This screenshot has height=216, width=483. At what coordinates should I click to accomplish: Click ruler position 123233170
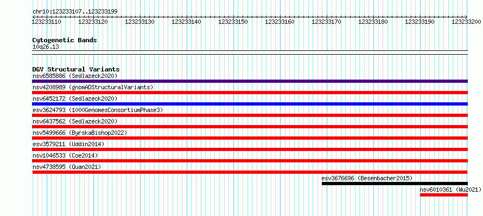[x=326, y=22]
